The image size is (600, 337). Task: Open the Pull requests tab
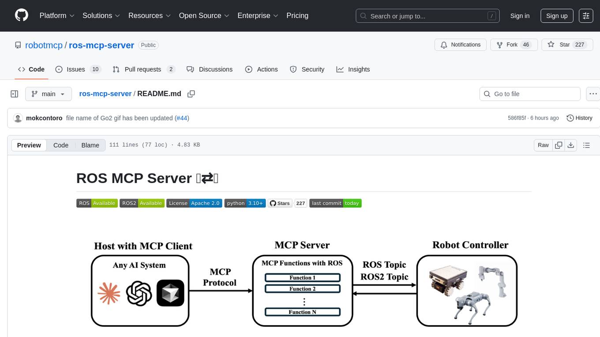(x=144, y=69)
